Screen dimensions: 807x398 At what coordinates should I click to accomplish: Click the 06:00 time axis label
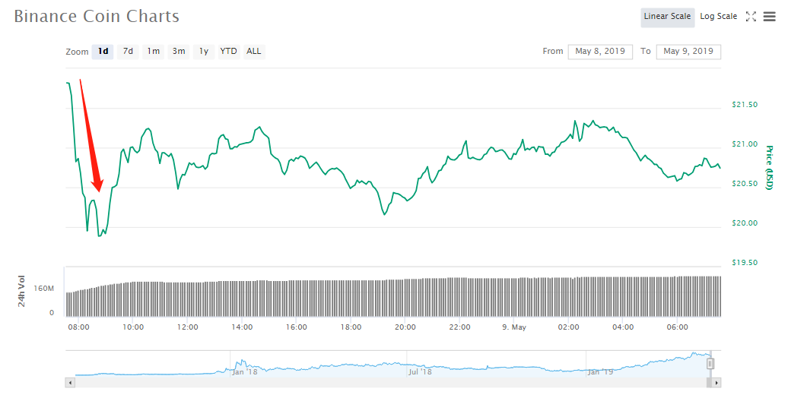point(678,327)
